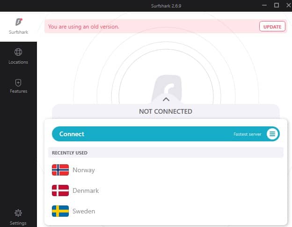Open the Features shield icon
292x227 pixels.
[x=18, y=83]
